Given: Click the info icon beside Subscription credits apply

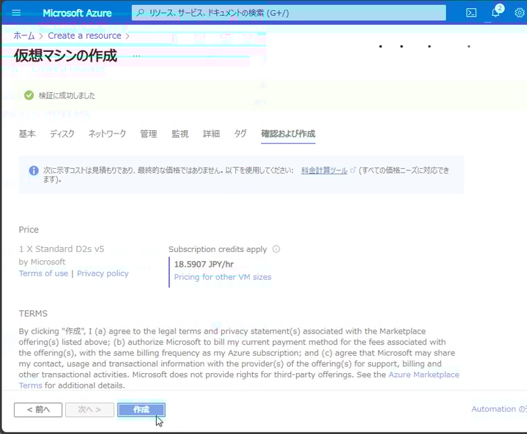Looking at the screenshot, I should coord(276,249).
